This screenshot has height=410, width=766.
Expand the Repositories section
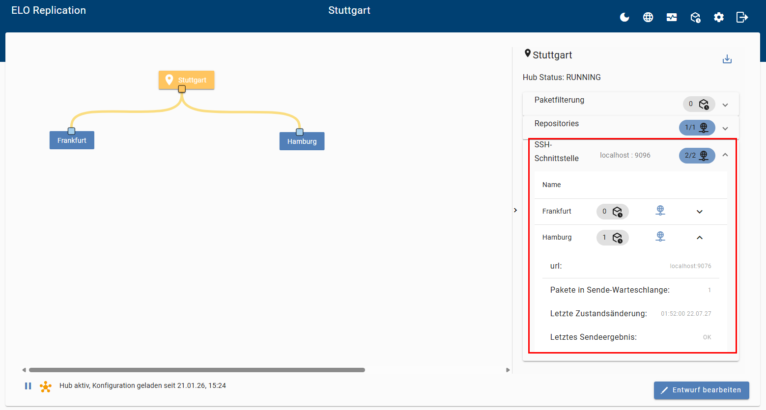pos(725,128)
